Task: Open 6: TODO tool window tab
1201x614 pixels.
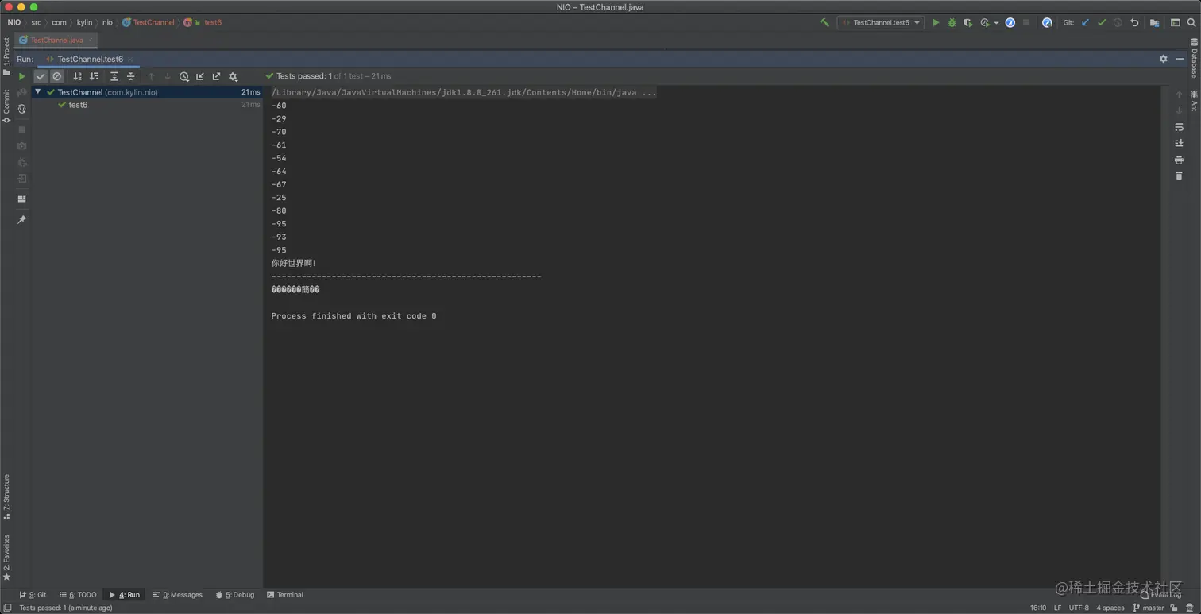Action: 78,595
